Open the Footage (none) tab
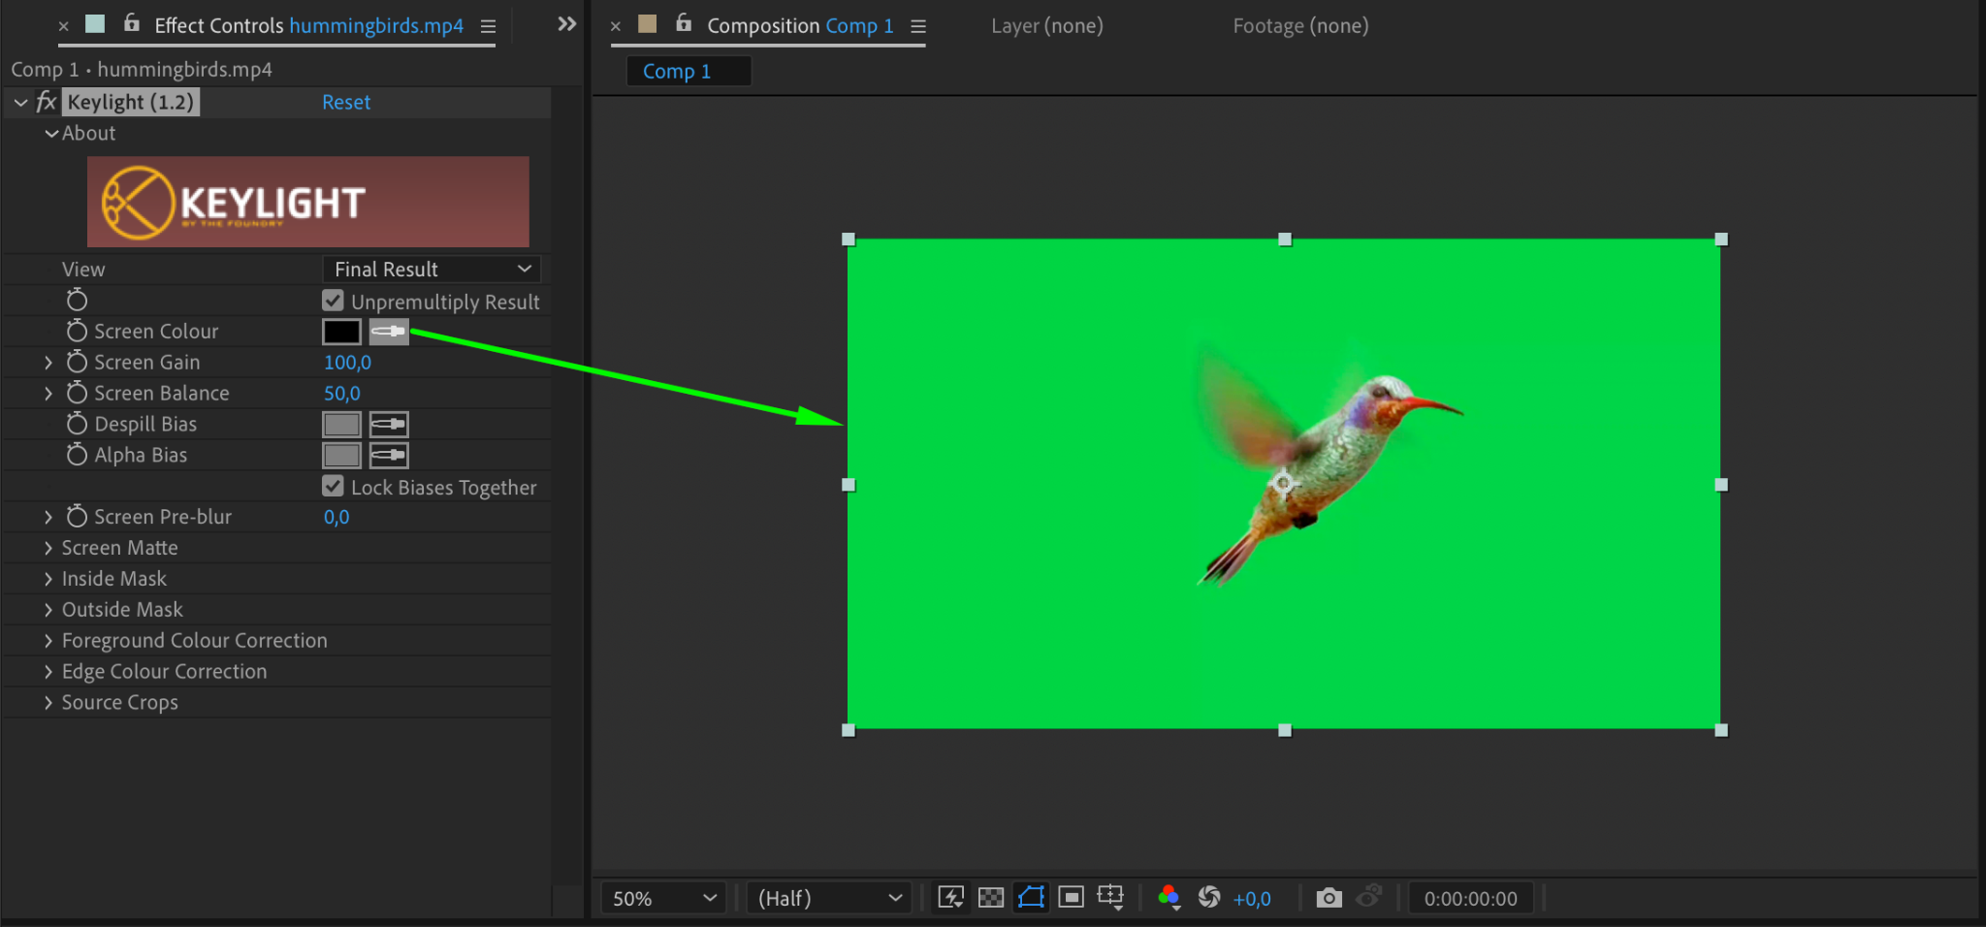Viewport: 1986px width, 927px height. pyautogui.click(x=1300, y=26)
